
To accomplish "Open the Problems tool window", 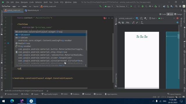I will (75, 94).
